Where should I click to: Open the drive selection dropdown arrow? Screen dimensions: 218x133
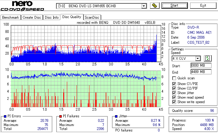click(144, 6)
